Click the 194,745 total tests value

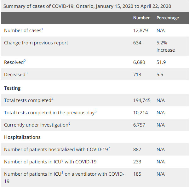142,100
